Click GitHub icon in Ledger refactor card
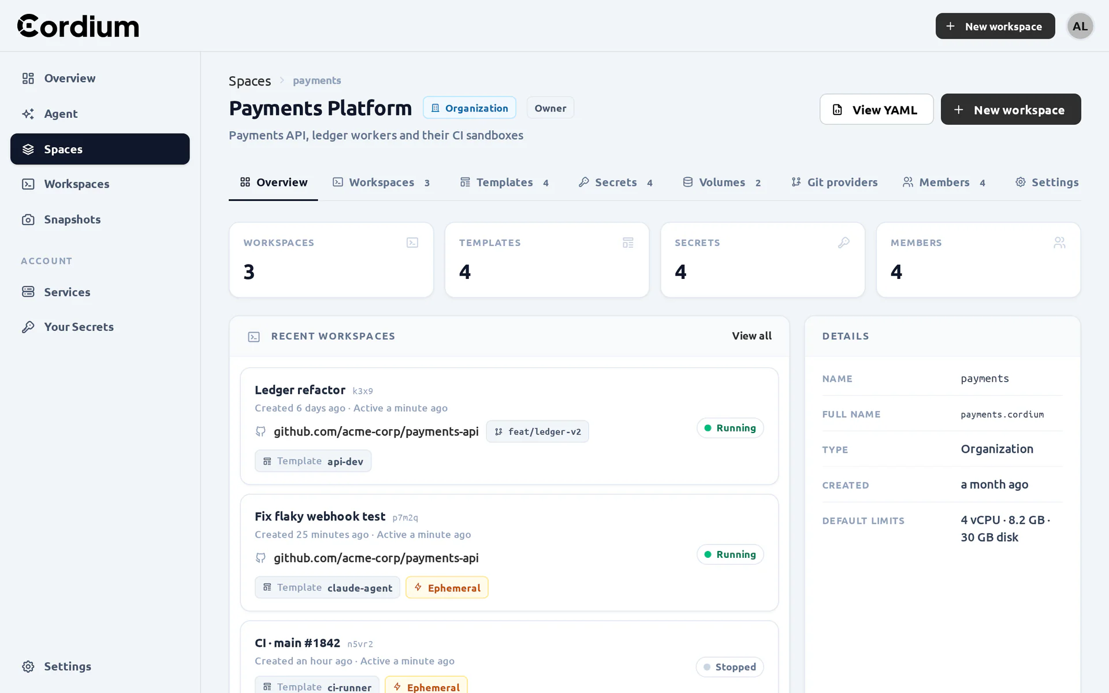 pyautogui.click(x=260, y=431)
